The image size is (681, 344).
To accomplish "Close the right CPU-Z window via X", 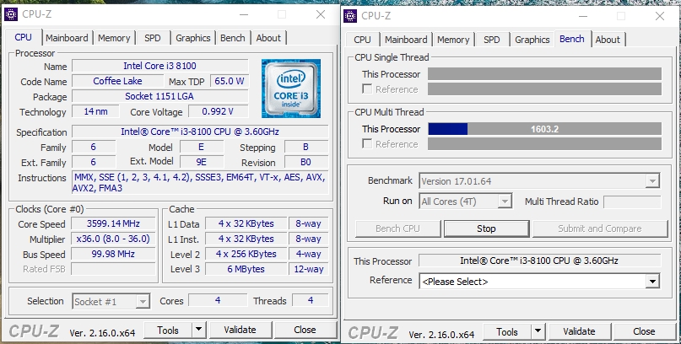I will (x=660, y=16).
